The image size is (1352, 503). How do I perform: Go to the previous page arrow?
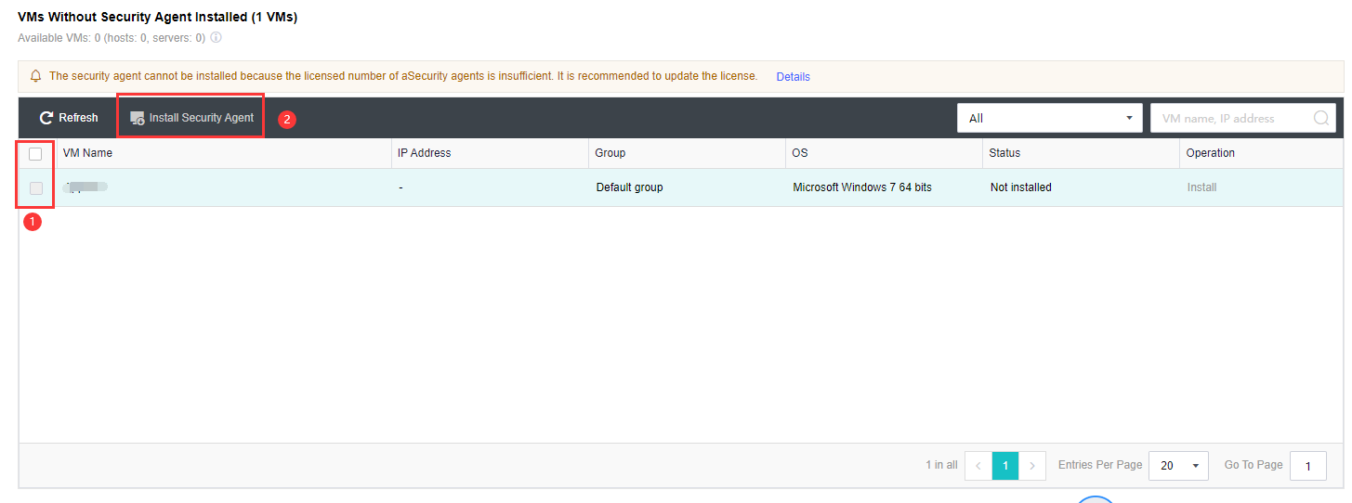[978, 466]
